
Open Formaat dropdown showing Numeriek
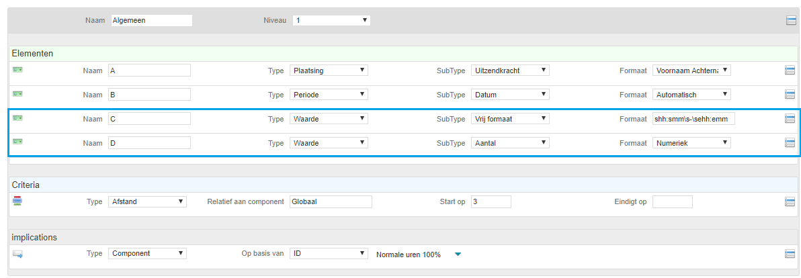pos(691,143)
